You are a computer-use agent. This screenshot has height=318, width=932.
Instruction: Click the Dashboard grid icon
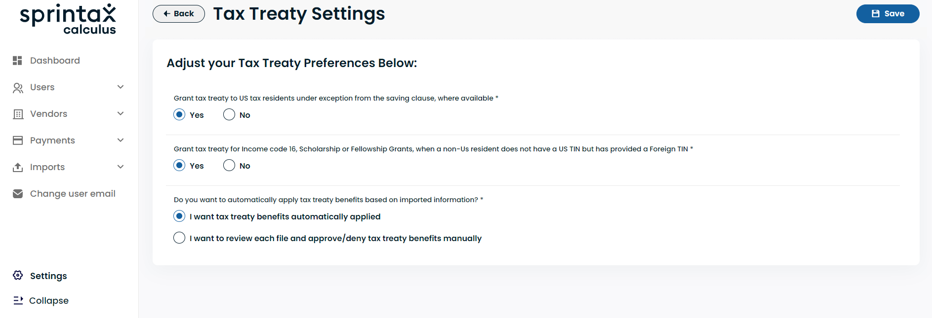coord(17,61)
